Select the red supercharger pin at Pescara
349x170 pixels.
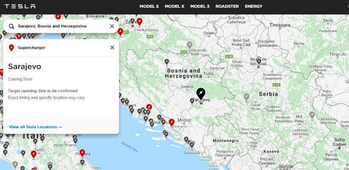tap(82, 153)
